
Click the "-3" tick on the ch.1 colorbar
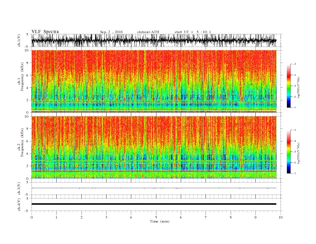(x=294, y=64)
